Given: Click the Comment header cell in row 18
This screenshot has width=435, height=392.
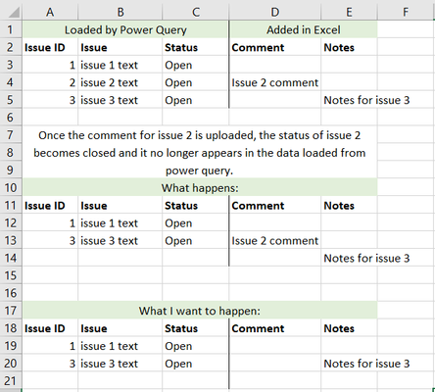Looking at the screenshot, I should coord(275,328).
